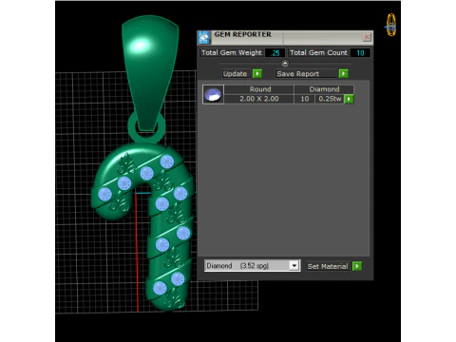This screenshot has width=456, height=342.
Task: Click the green arrow next to 0.25tw
Action: [x=349, y=99]
